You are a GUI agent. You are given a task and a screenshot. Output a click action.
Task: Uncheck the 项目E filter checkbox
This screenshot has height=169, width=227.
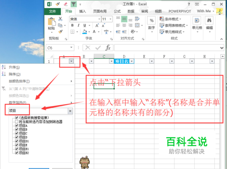click(x=17, y=145)
